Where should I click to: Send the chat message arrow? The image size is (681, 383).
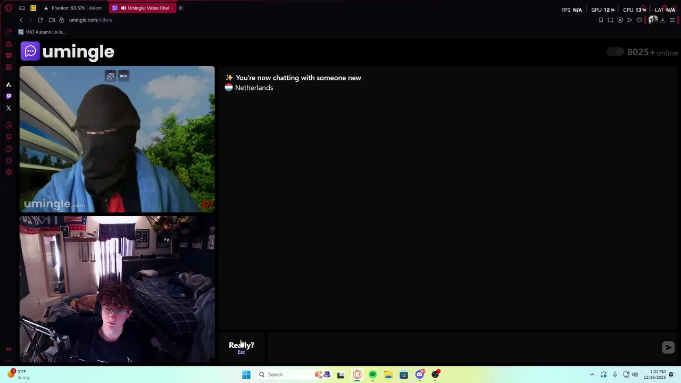pos(668,347)
